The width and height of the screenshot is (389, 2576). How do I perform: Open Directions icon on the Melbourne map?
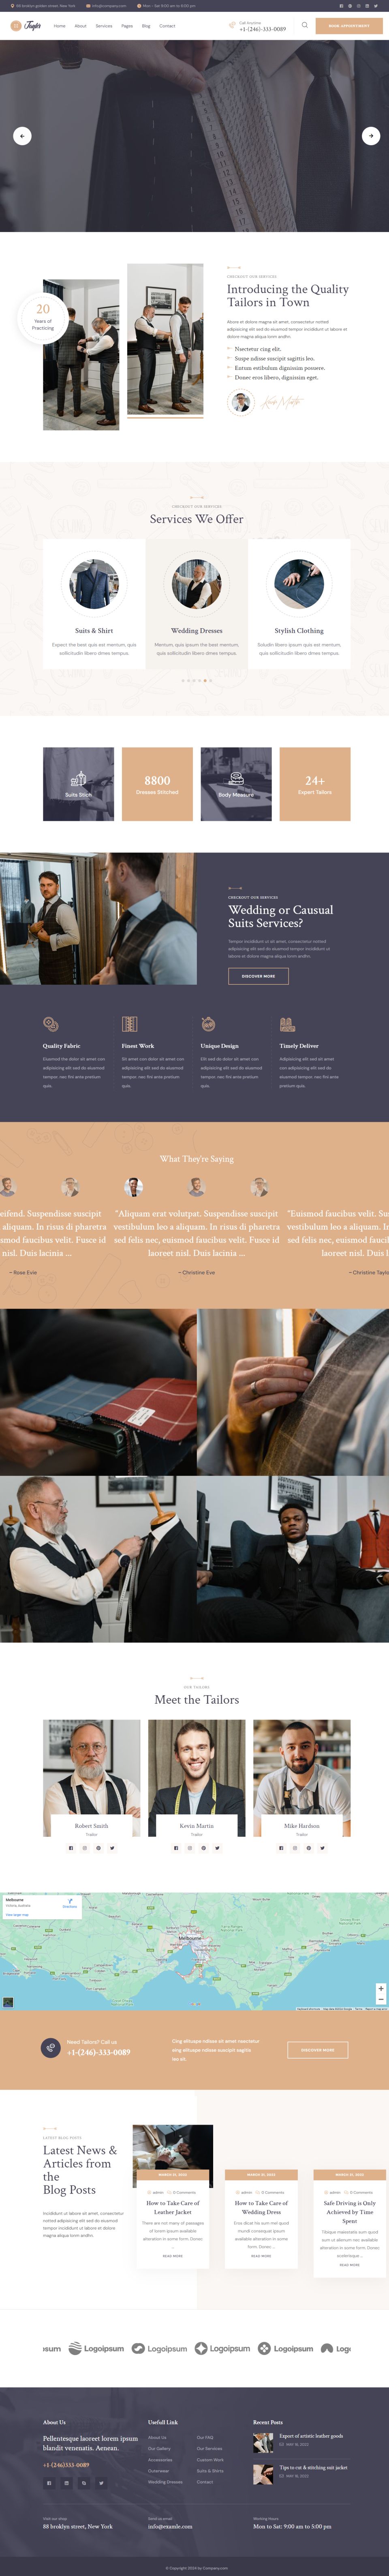point(70,1901)
